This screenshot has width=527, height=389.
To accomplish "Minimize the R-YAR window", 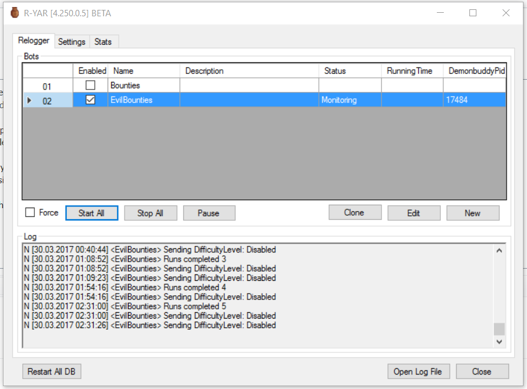I will pos(440,13).
